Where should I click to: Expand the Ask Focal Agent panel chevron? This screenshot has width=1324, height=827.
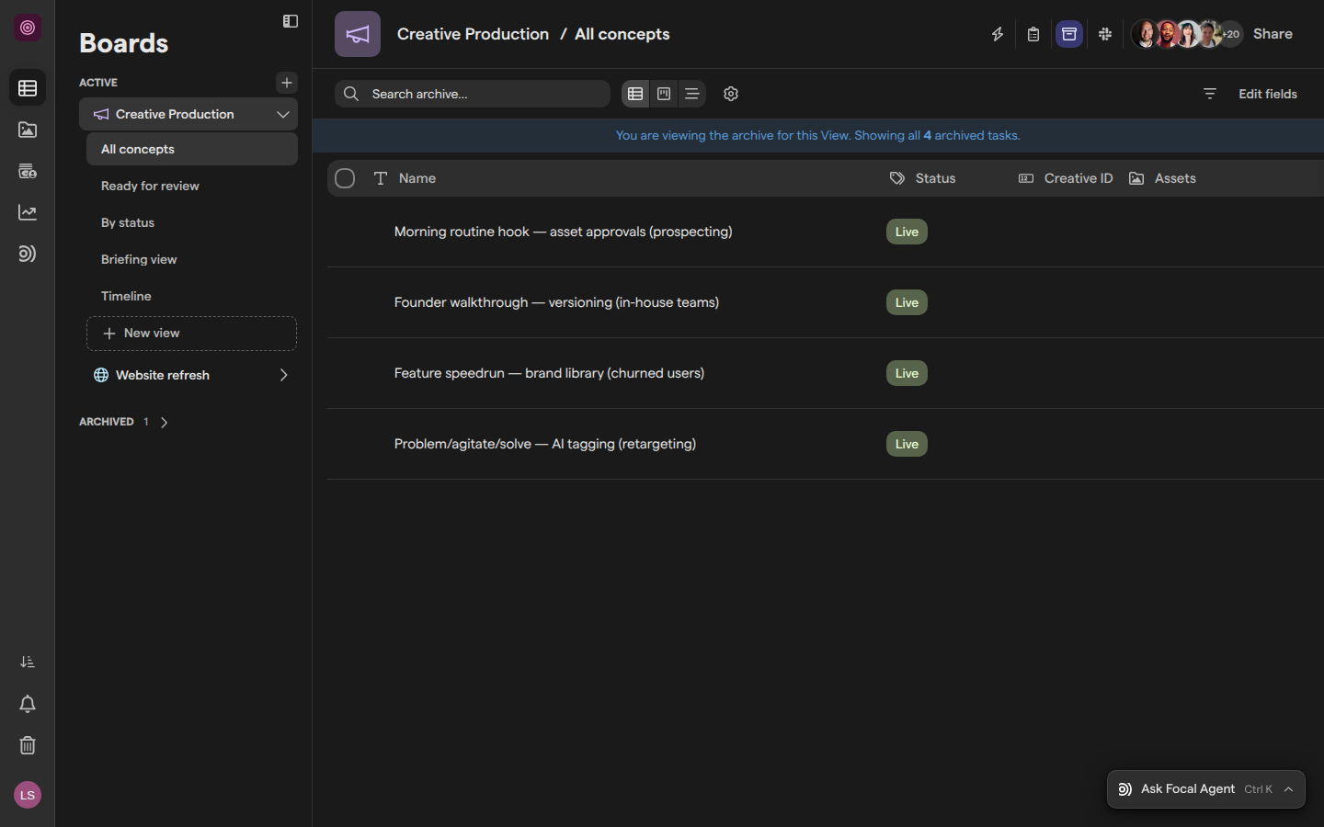pyautogui.click(x=1289, y=789)
